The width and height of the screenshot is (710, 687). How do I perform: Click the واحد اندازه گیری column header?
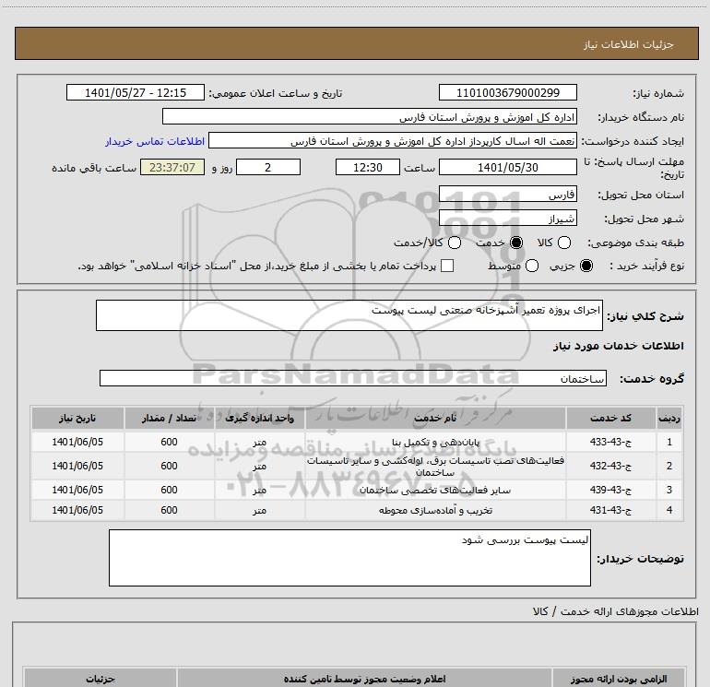pyautogui.click(x=259, y=418)
